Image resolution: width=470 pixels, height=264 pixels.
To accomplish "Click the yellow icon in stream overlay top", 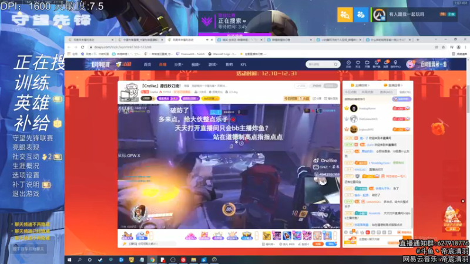I will tap(345, 14).
